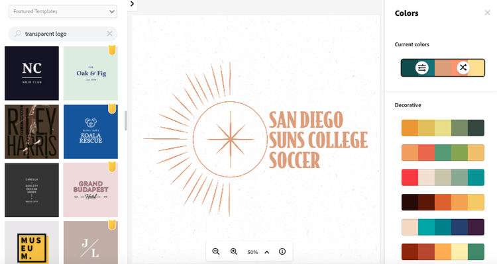The width and height of the screenshot is (497, 264).
Task: Open the canvas info icon
Action: tap(282, 251)
